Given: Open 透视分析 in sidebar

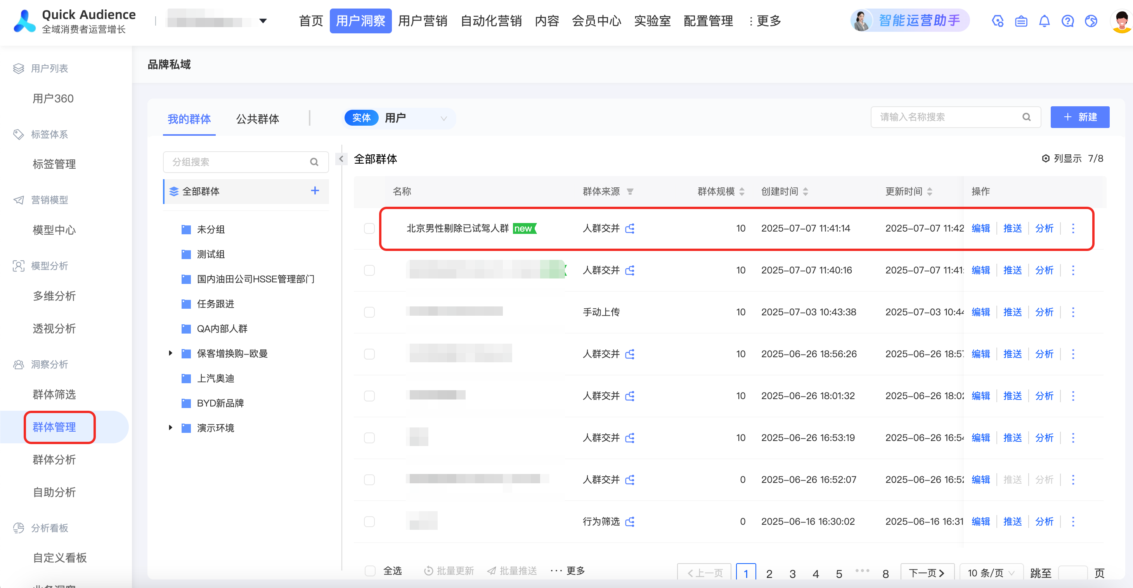Looking at the screenshot, I should [x=55, y=329].
